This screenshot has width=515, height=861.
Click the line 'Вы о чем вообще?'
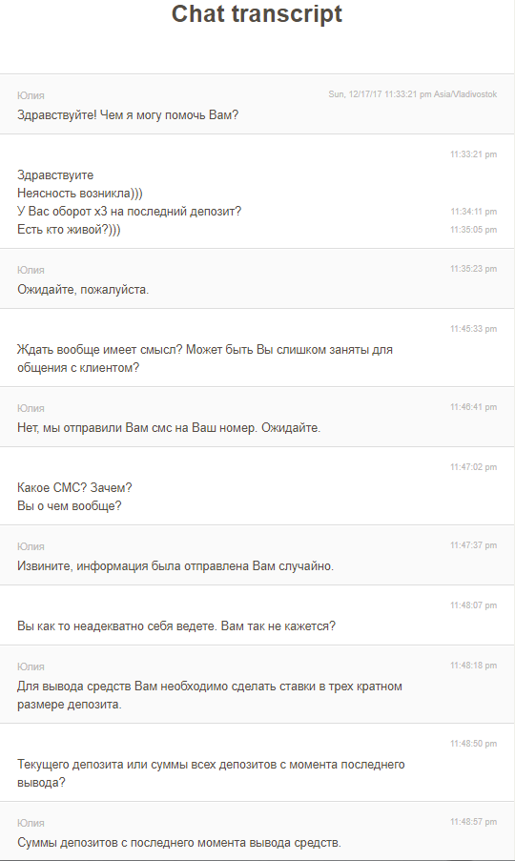click(70, 505)
